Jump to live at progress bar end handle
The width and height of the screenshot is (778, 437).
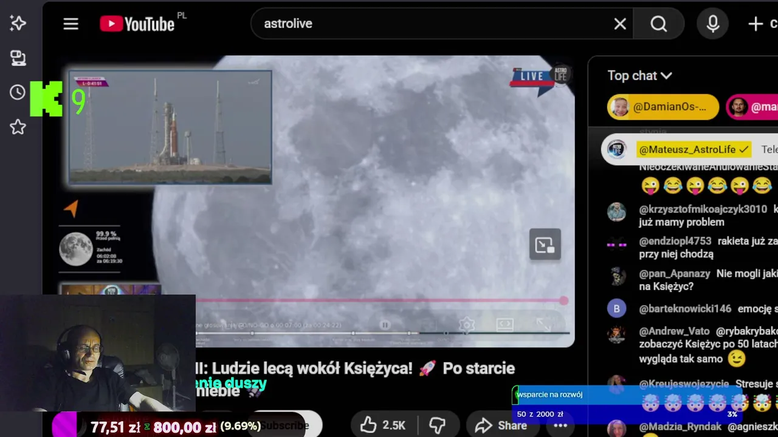click(x=564, y=300)
